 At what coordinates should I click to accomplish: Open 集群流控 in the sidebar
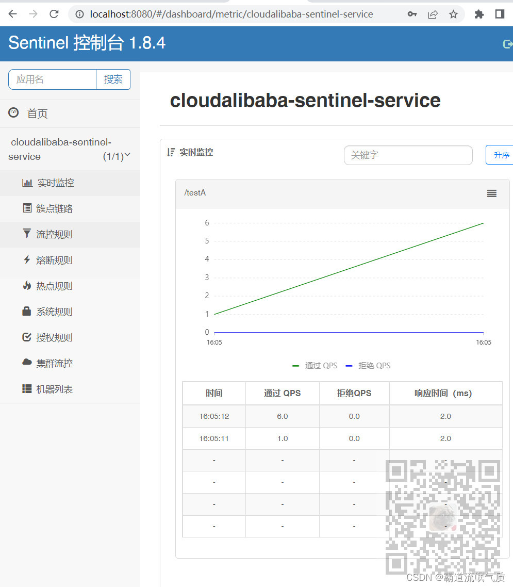pos(70,363)
